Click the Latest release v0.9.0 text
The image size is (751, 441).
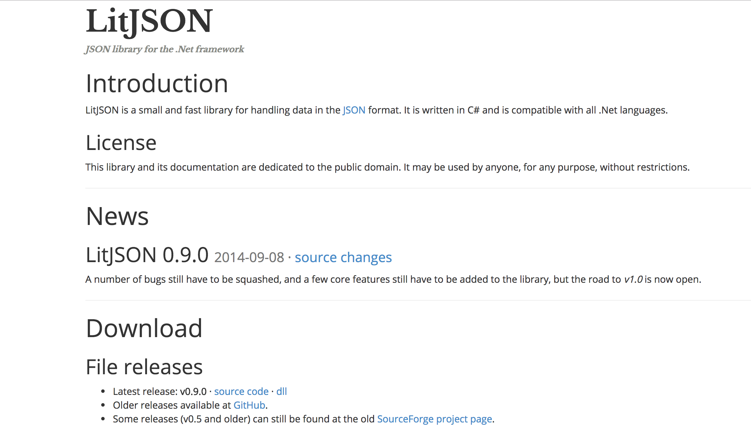tap(160, 391)
